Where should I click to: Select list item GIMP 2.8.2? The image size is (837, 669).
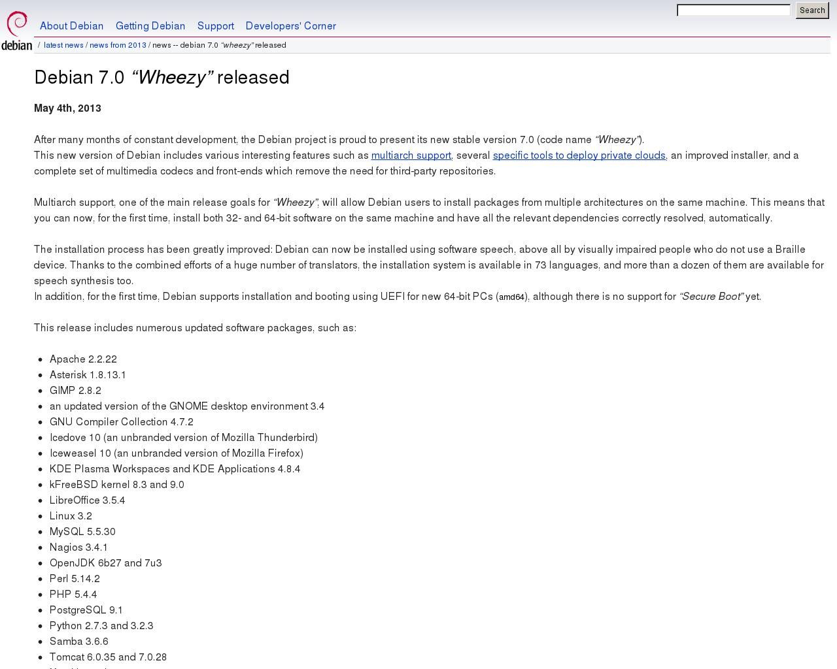point(75,391)
